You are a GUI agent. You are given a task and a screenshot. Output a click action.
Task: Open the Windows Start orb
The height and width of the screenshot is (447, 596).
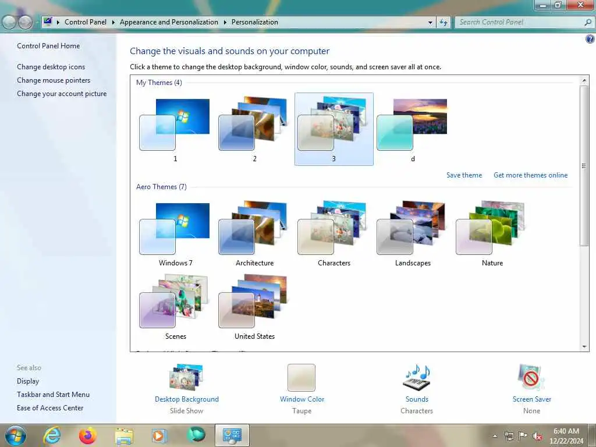tap(16, 435)
